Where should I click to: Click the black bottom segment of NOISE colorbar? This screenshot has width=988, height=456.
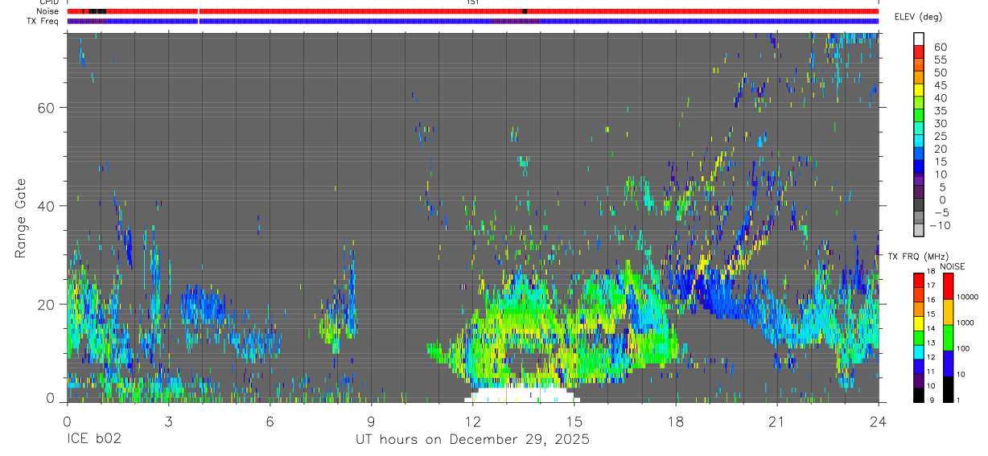(x=948, y=389)
